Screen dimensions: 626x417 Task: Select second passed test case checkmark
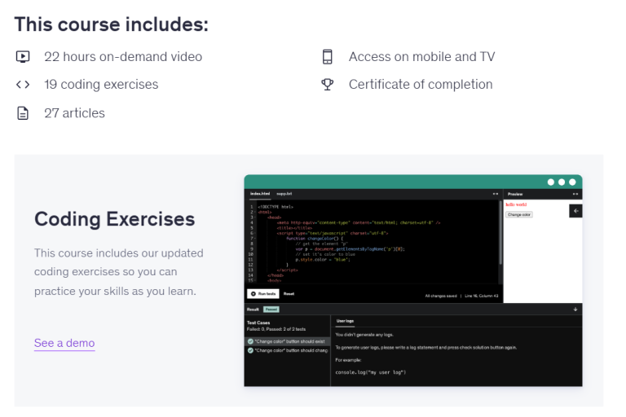[250, 350]
